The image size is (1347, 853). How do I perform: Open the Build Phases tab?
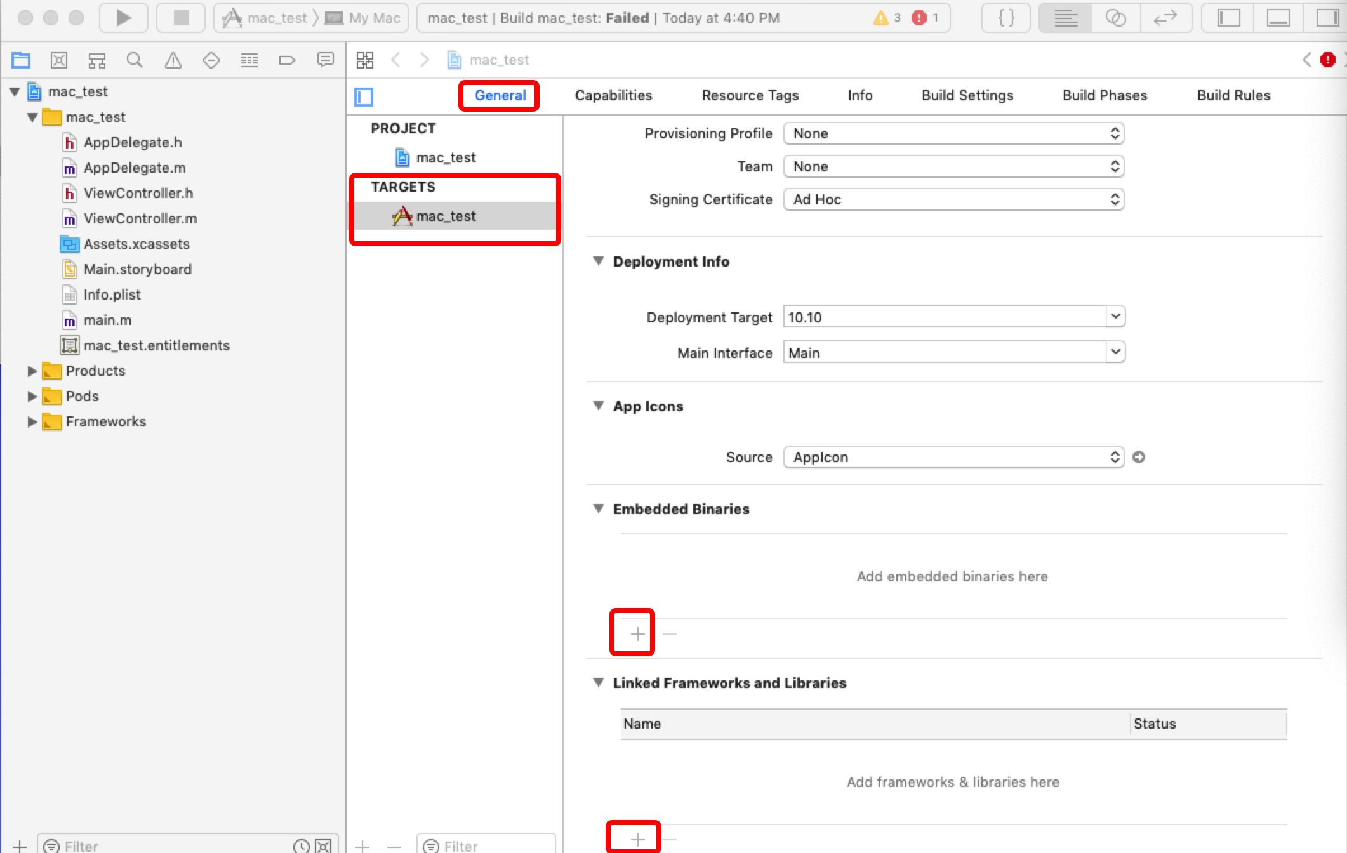(x=1105, y=95)
